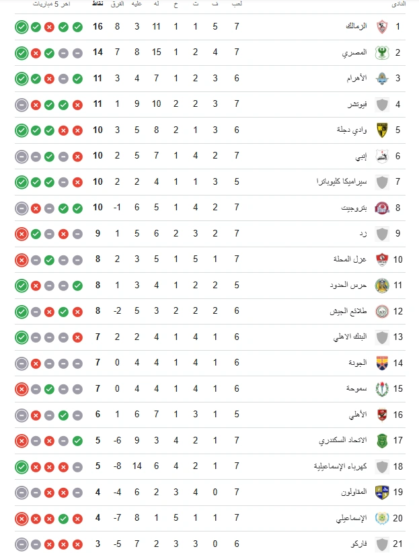Click the Petrojet round red logo
Viewport: 419px width, 553px height.
tap(382, 208)
